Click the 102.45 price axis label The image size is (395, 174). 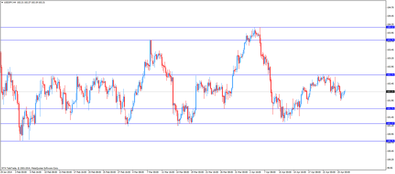click(x=390, y=84)
